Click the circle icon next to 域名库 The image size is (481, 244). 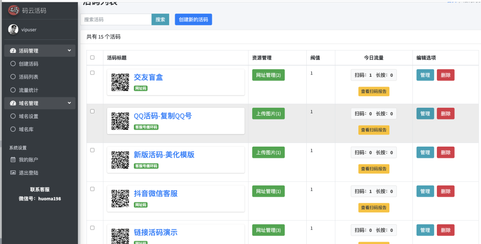click(13, 129)
